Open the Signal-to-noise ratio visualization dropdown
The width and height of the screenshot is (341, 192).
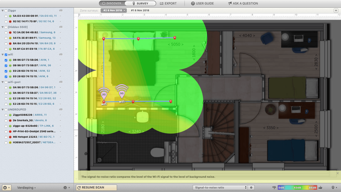coord(220,187)
